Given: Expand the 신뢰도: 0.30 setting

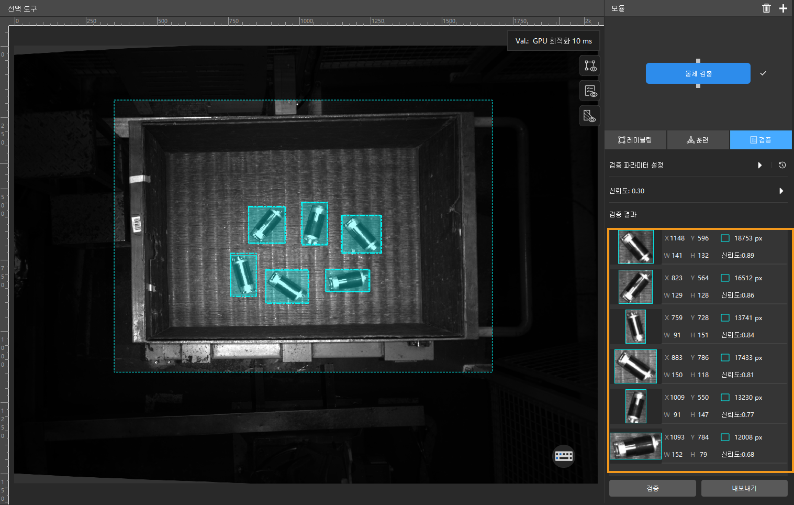Looking at the screenshot, I should (x=781, y=191).
